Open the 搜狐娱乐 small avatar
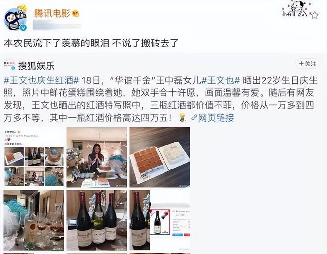327x254 pixels. click(9, 65)
